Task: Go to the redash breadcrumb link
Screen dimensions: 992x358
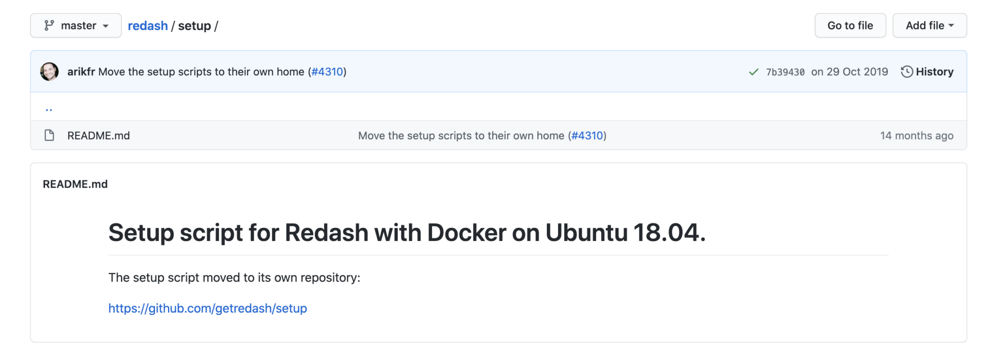Action: (147, 26)
